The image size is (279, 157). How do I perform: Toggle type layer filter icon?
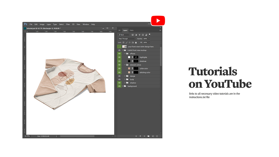[139, 35]
